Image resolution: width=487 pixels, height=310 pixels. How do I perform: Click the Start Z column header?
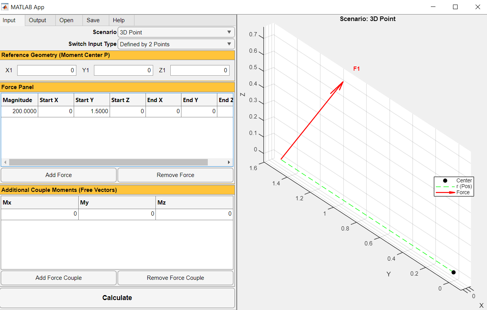click(128, 100)
